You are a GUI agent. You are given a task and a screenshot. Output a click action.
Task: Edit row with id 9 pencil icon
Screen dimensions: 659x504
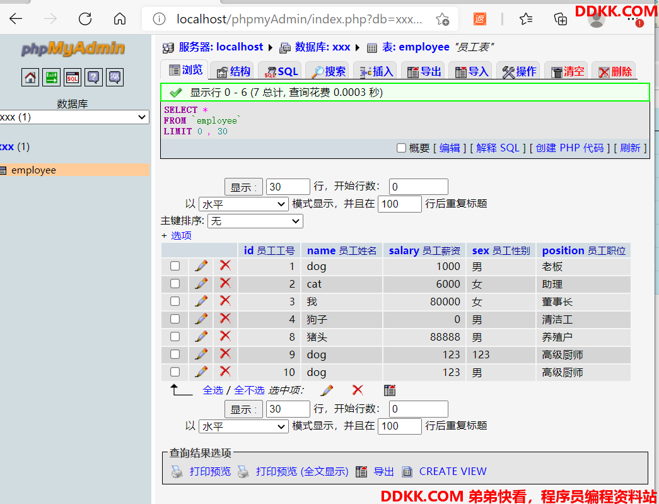[201, 354]
